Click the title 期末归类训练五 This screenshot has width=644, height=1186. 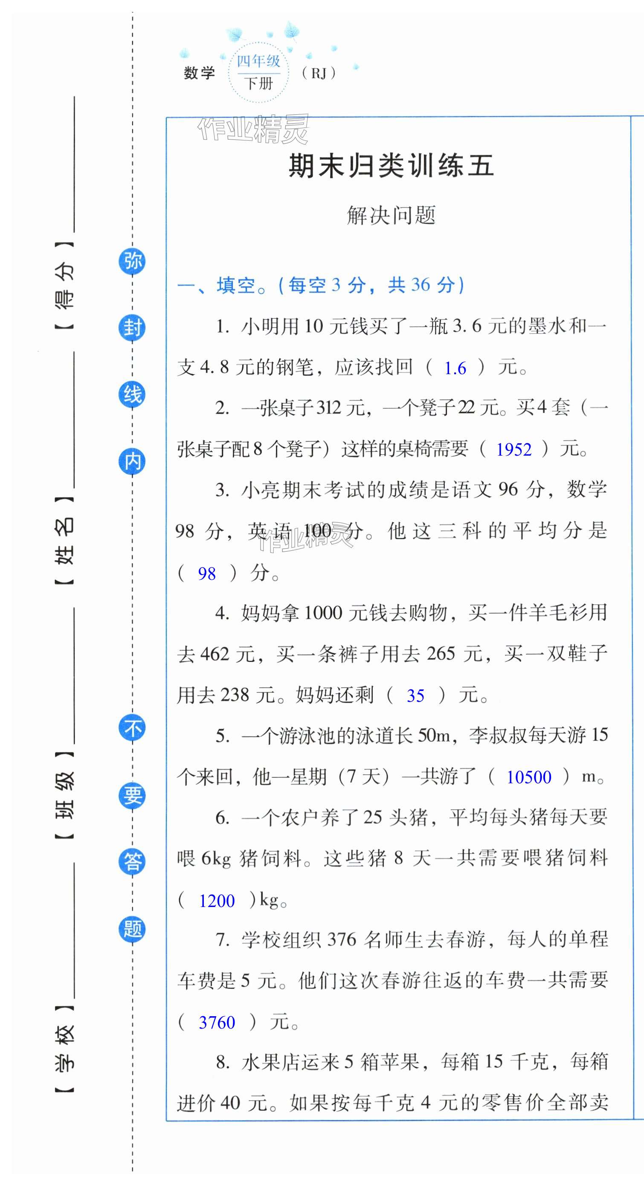[x=391, y=166]
